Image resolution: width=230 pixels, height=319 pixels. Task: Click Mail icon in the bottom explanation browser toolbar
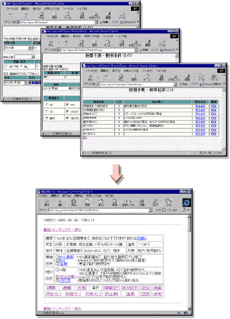point(169,202)
